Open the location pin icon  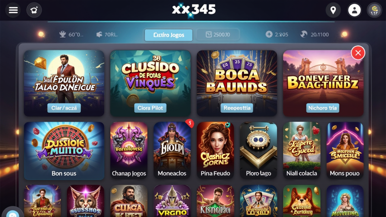pos(333,10)
